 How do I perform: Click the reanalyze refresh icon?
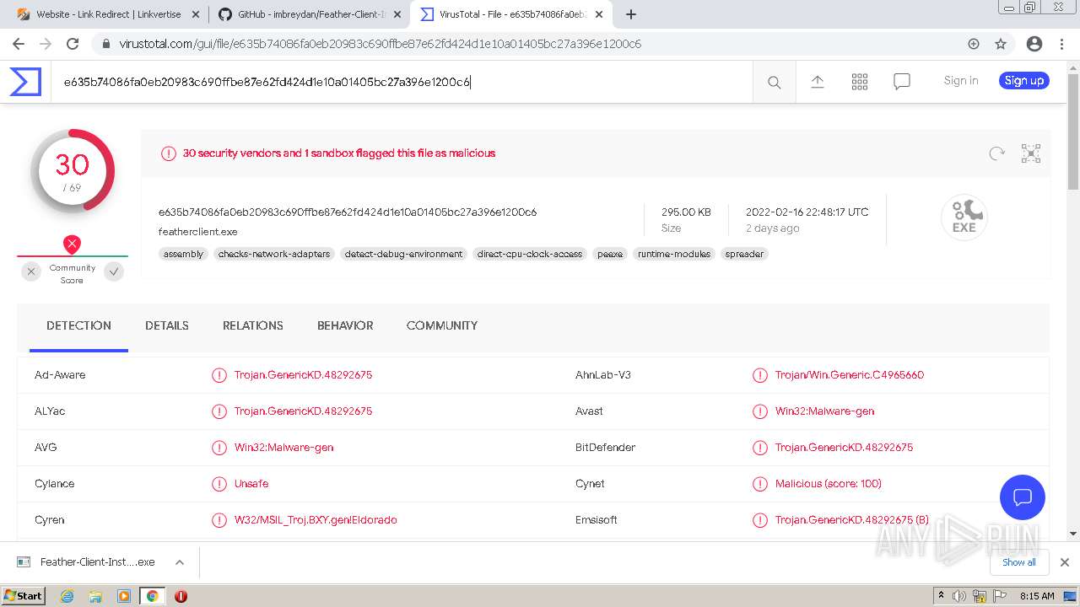click(x=997, y=153)
